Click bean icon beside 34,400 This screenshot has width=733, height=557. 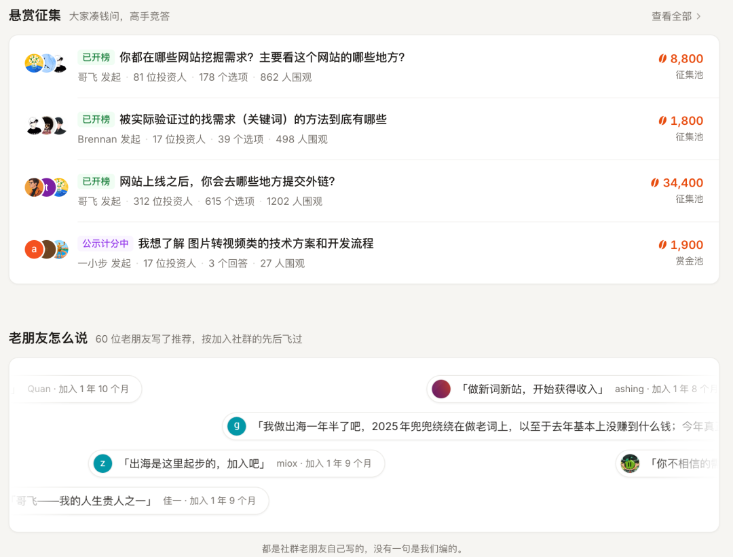click(655, 183)
